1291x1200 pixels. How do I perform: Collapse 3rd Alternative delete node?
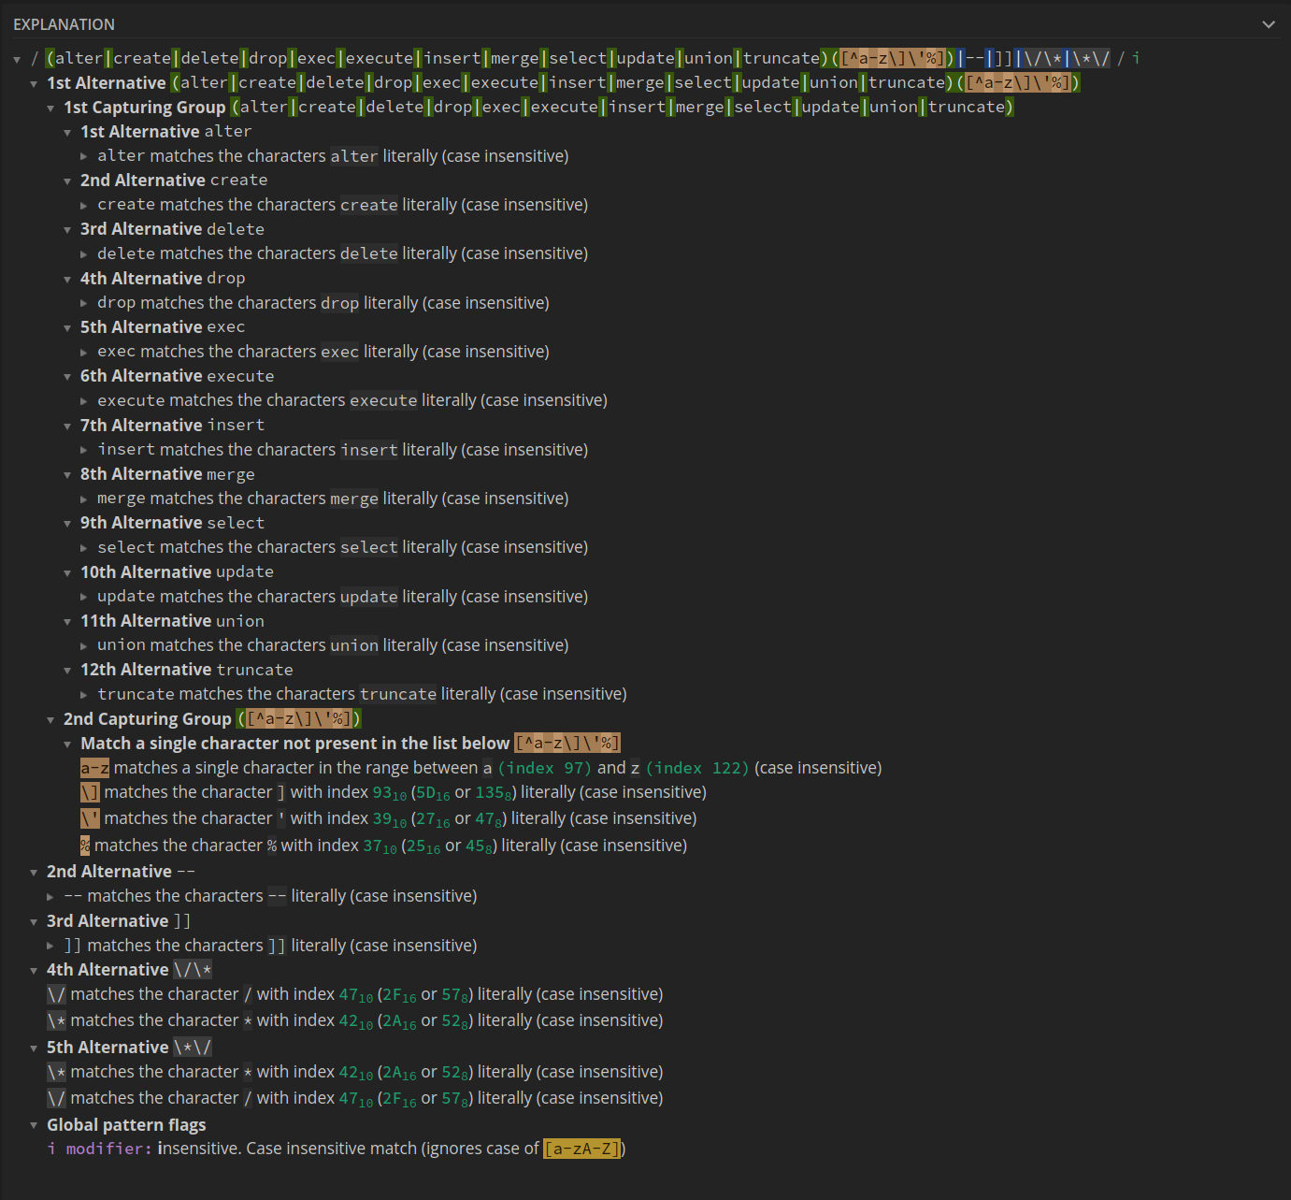tap(67, 229)
